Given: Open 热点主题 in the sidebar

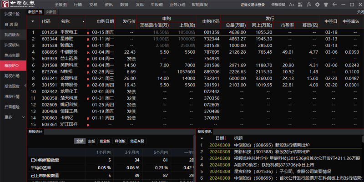Looking at the screenshot, I should coord(13,55).
